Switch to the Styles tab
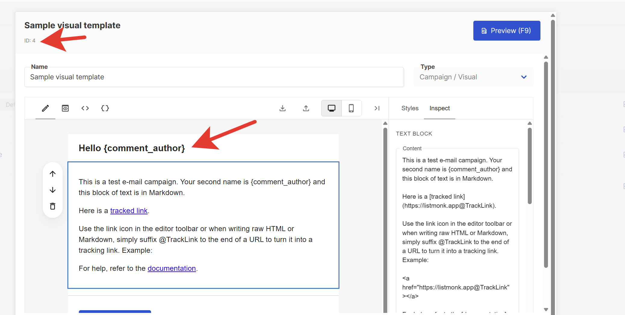 410,108
